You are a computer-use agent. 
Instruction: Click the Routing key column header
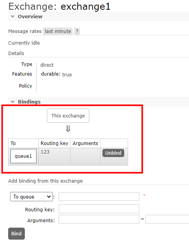pyautogui.click(x=55, y=143)
